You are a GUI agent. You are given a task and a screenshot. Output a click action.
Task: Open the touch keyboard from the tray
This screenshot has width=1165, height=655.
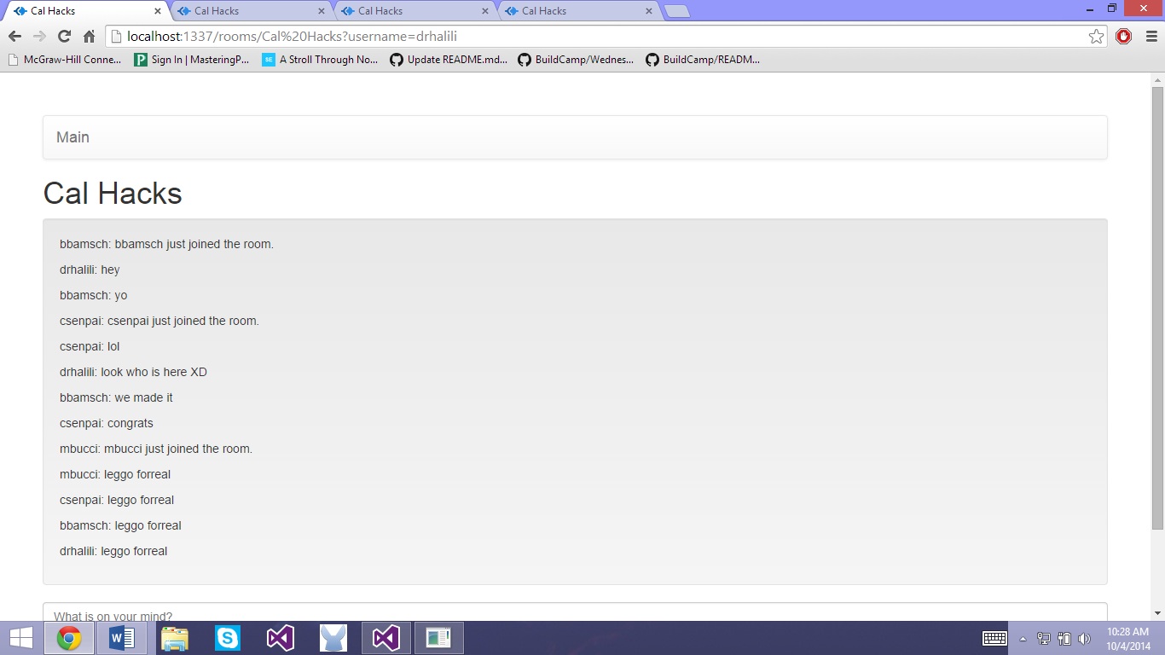coord(995,638)
